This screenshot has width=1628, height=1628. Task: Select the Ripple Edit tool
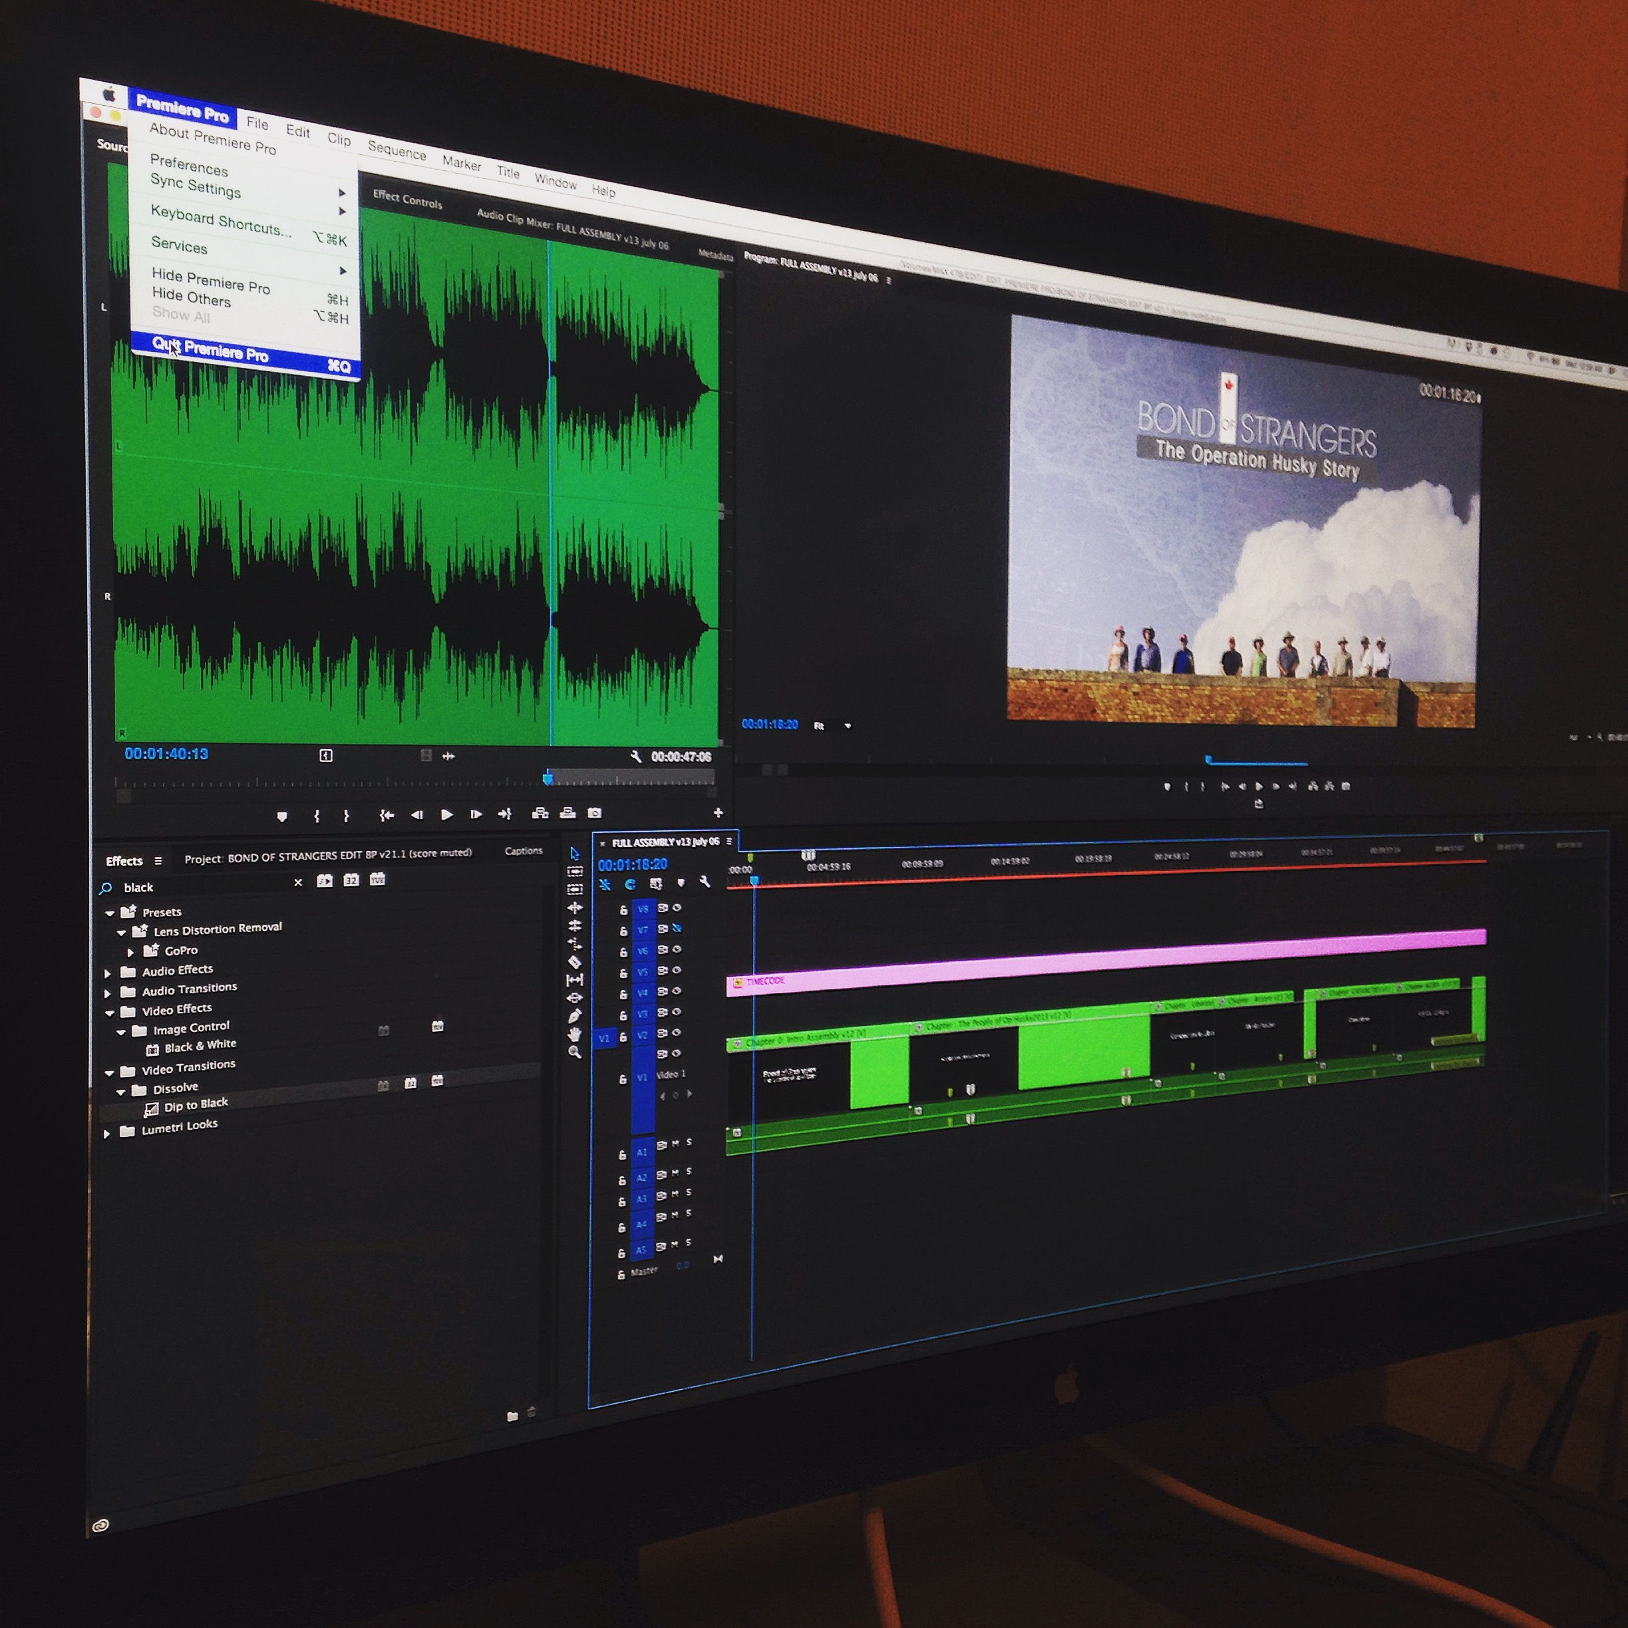tap(575, 907)
